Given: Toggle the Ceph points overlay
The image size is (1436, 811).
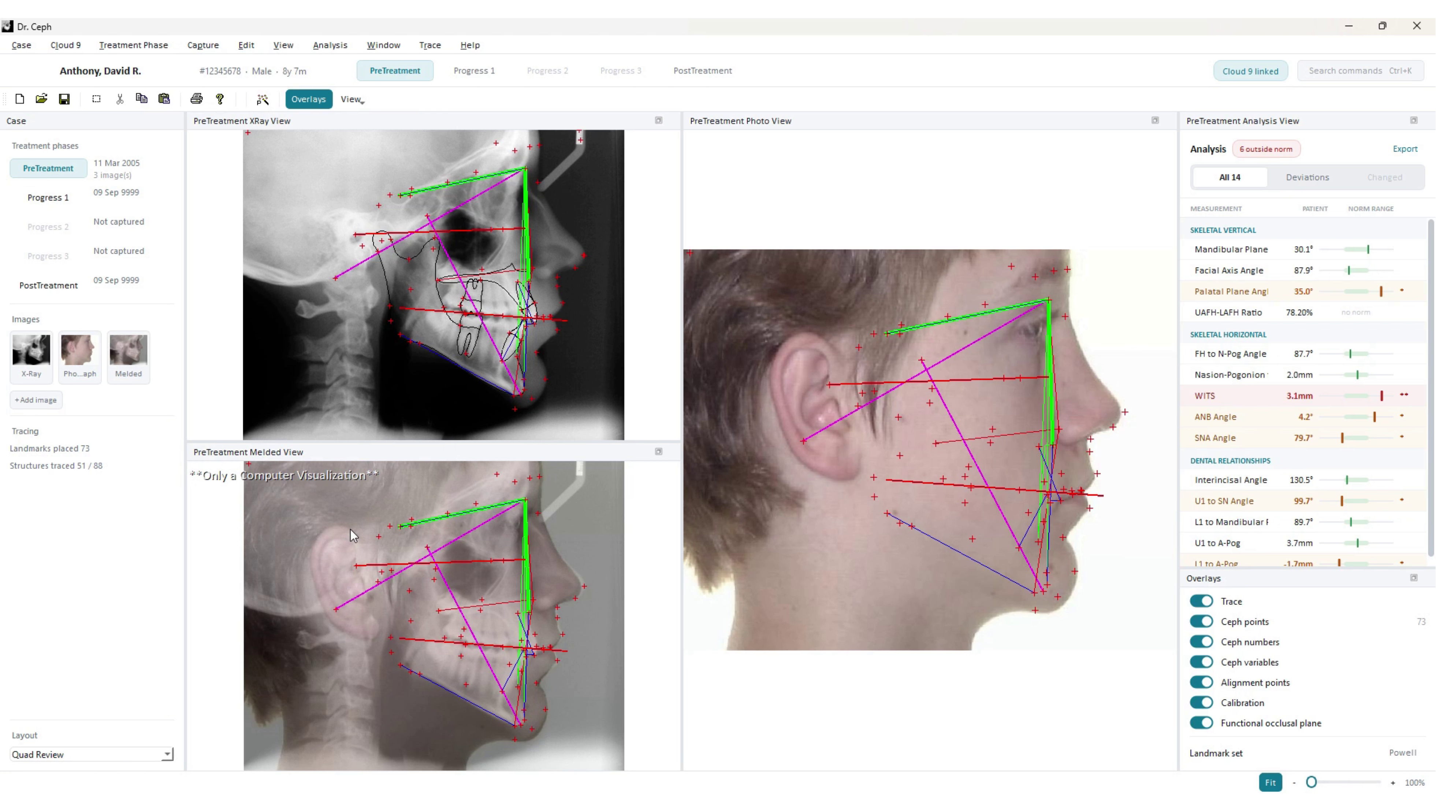Looking at the screenshot, I should tap(1201, 621).
